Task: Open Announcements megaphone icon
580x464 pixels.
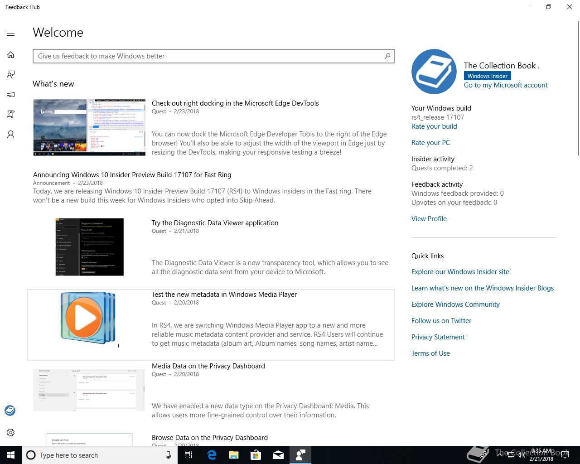Action: click(11, 95)
